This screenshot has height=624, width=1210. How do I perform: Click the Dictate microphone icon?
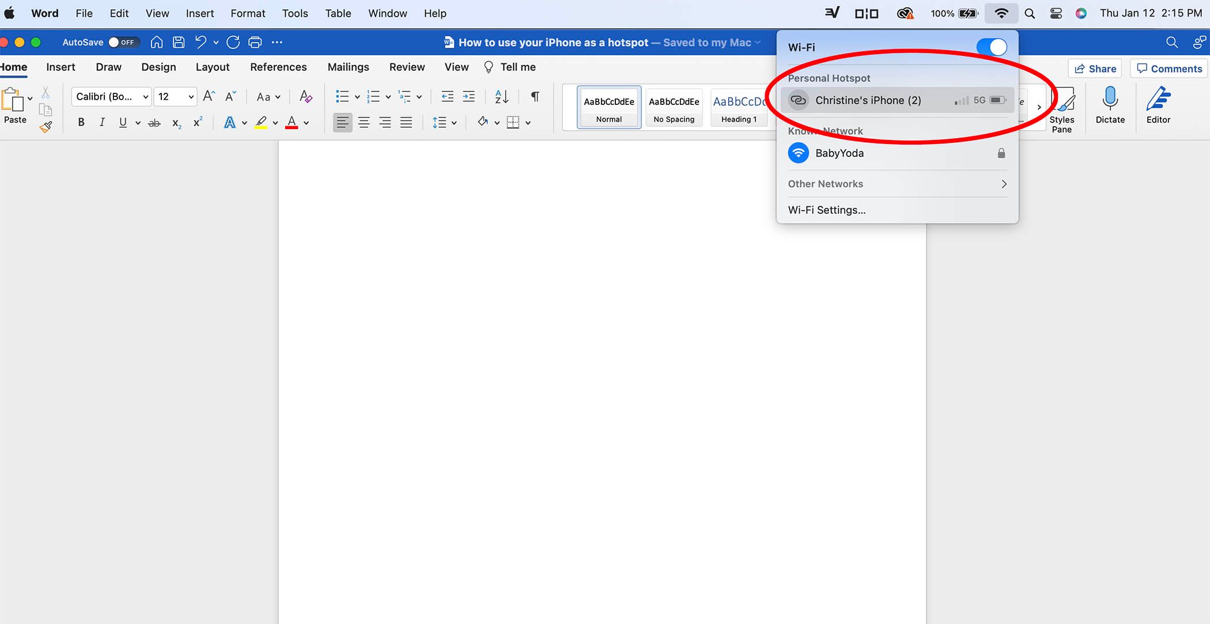pyautogui.click(x=1110, y=99)
